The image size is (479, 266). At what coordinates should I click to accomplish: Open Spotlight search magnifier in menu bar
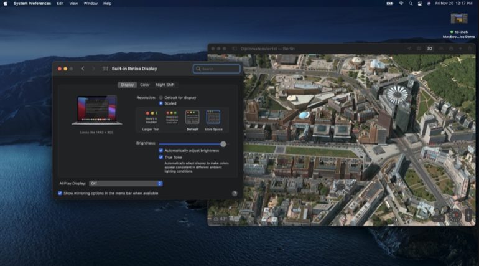(411, 3)
